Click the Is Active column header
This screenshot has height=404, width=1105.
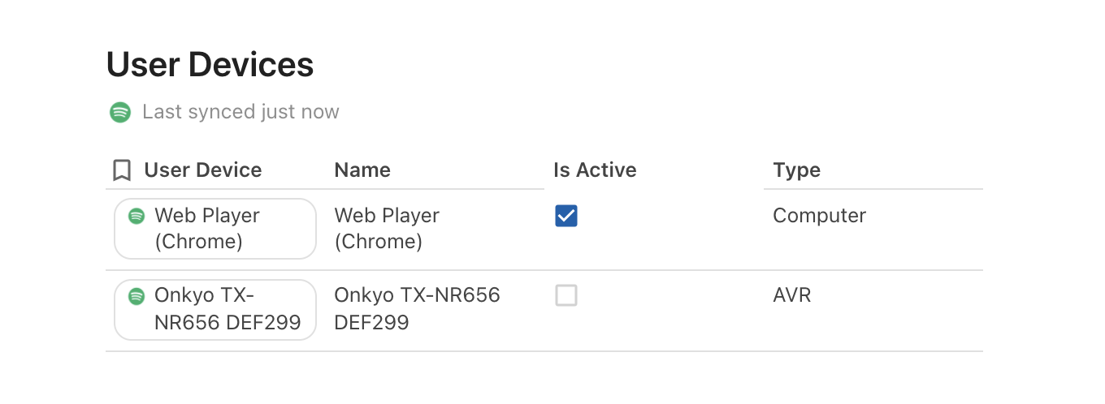point(595,170)
